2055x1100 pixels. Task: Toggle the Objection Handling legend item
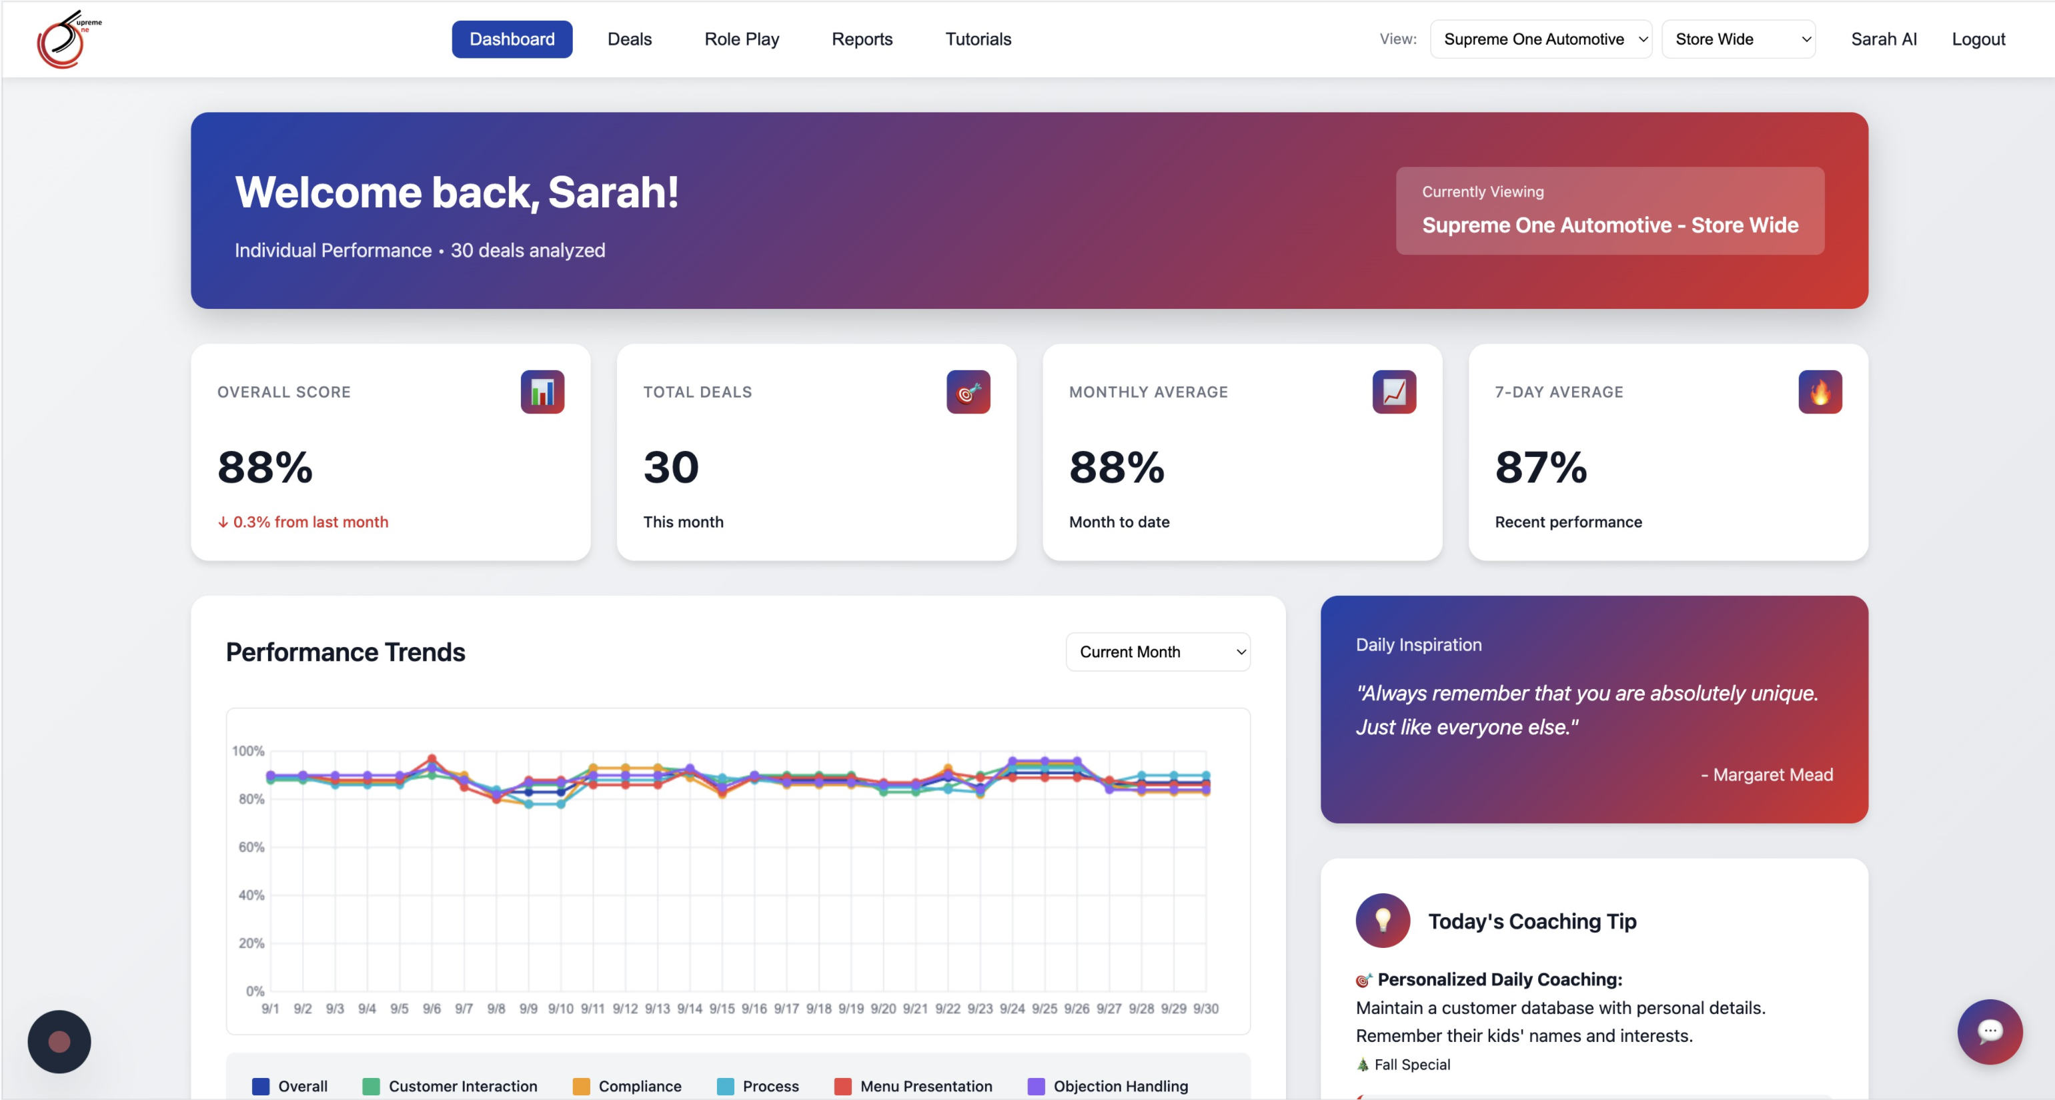1107,1085
